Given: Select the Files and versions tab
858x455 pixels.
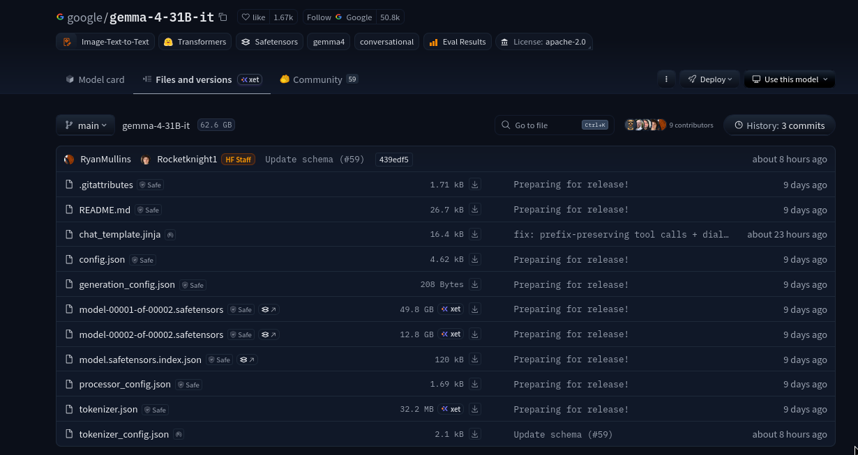Looking at the screenshot, I should tap(202, 79).
